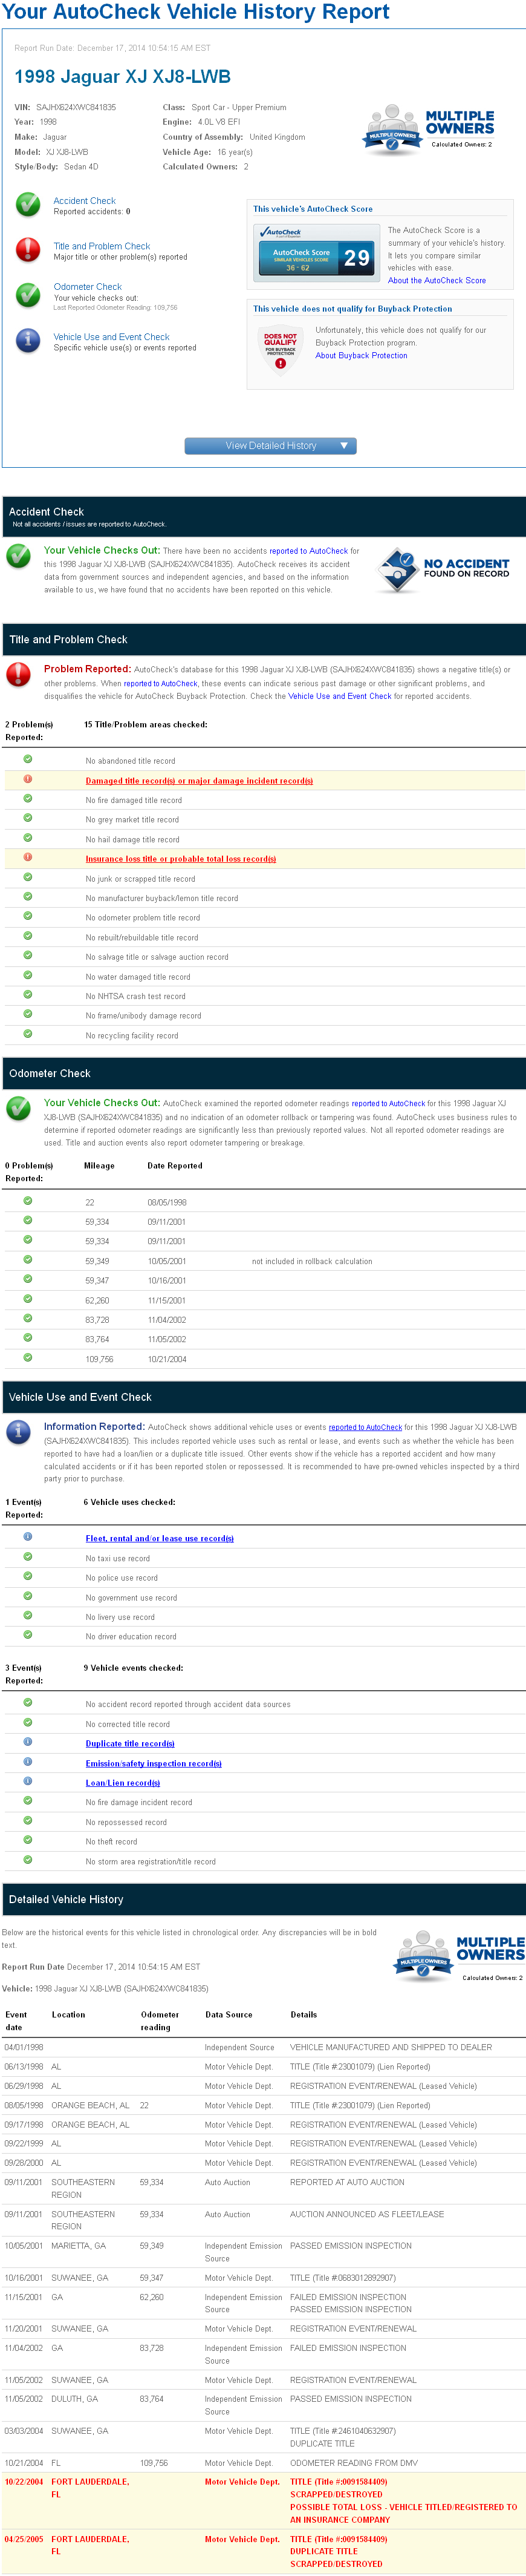Open Insurance loss title or probable total loss link
The height and width of the screenshot is (2576, 526).
point(181,859)
